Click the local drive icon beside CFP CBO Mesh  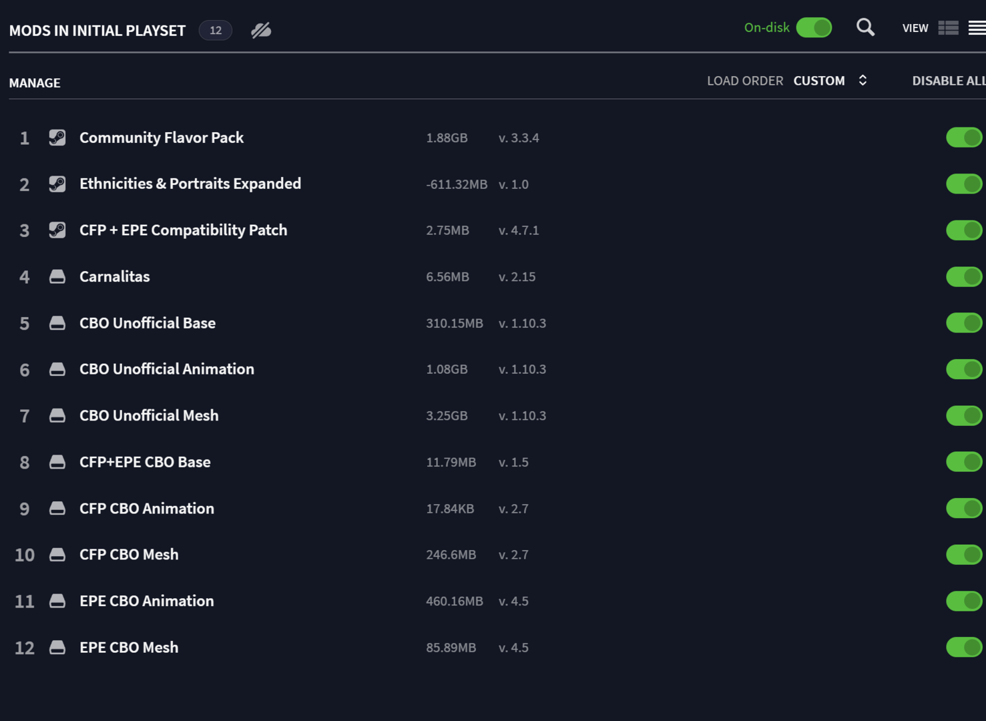[x=57, y=554]
